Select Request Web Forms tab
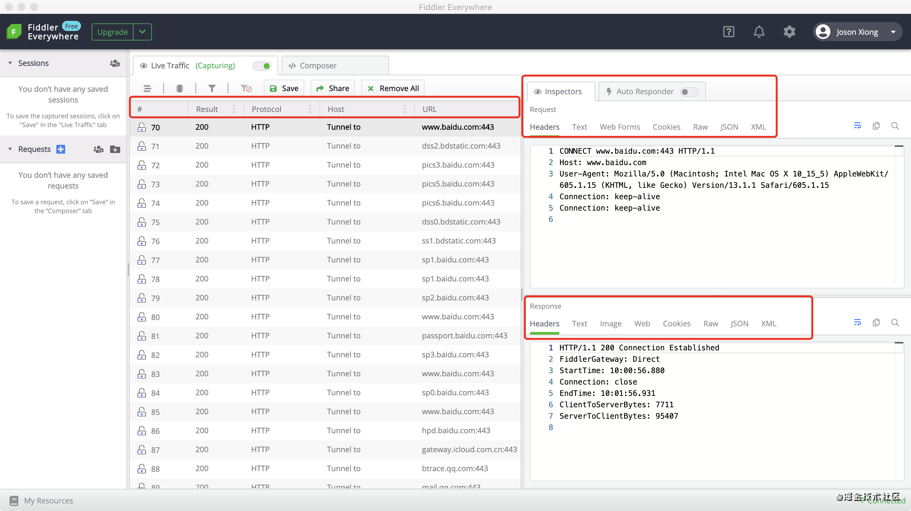Screen dimensions: 911x511 [x=620, y=127]
